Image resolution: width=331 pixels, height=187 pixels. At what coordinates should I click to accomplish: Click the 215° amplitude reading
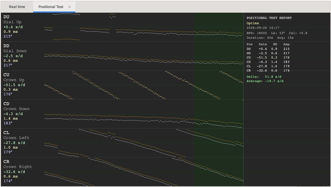pos(8,36)
